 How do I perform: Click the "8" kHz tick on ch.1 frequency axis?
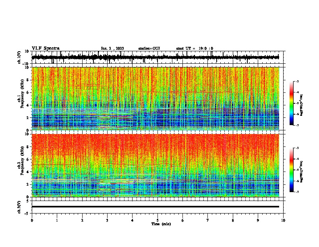click(29, 80)
